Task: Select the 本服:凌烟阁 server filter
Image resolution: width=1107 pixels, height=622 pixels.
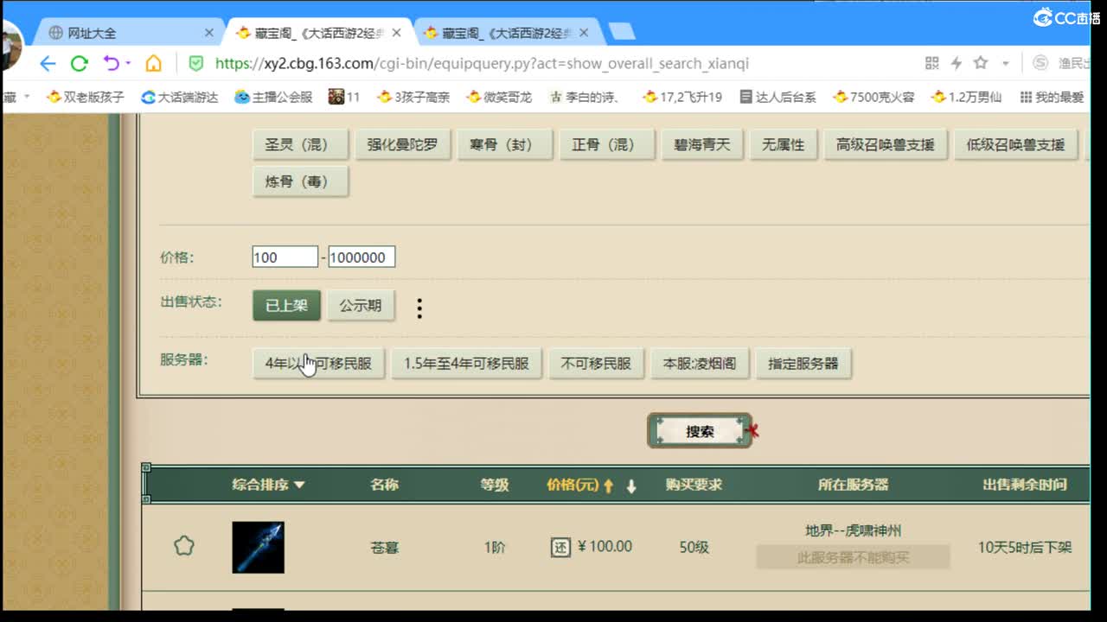Action: [700, 364]
